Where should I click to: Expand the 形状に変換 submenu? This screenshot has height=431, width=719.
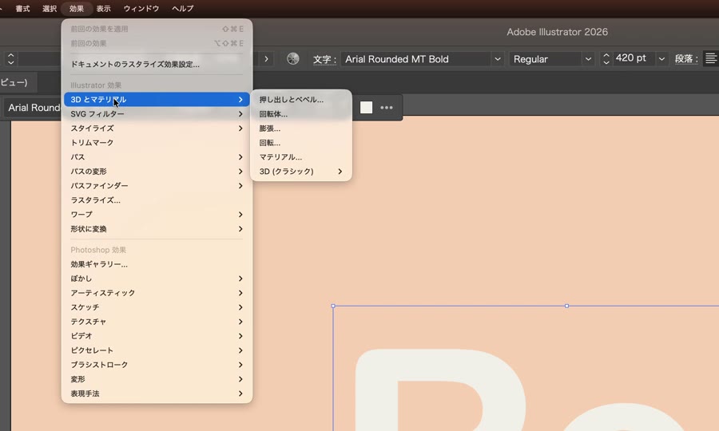point(157,229)
